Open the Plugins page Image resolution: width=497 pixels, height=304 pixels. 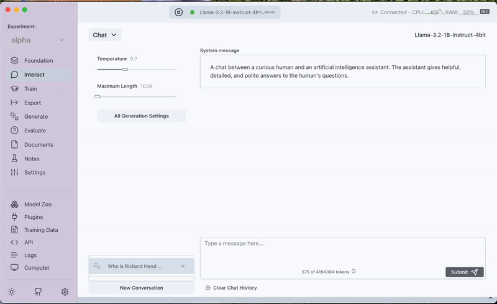[x=34, y=217]
